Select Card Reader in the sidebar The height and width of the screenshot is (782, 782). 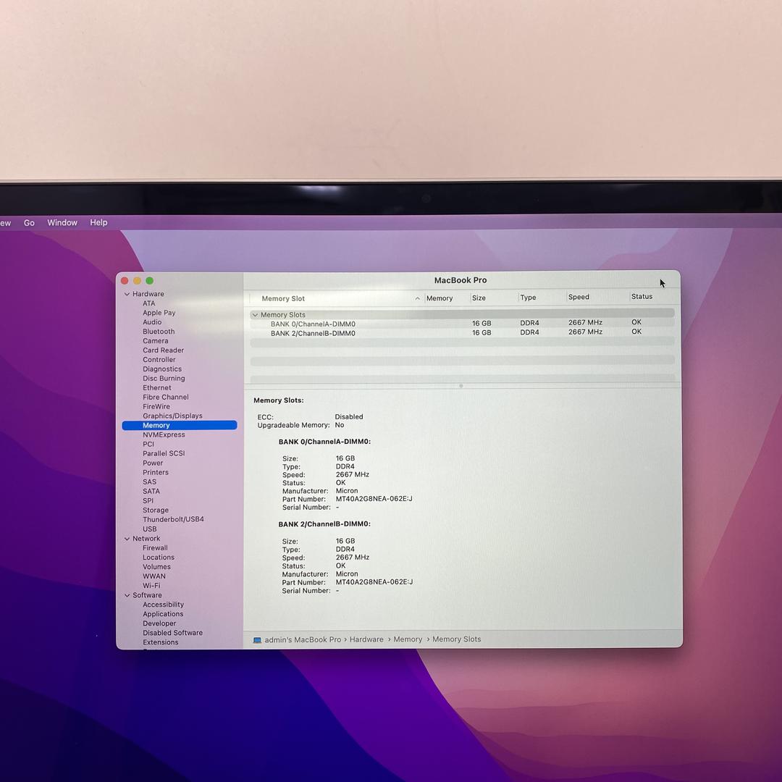tap(163, 350)
